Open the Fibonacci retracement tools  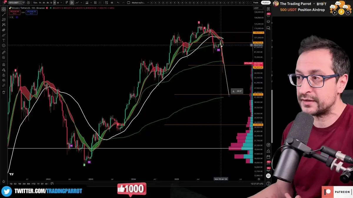(x=4, y=19)
